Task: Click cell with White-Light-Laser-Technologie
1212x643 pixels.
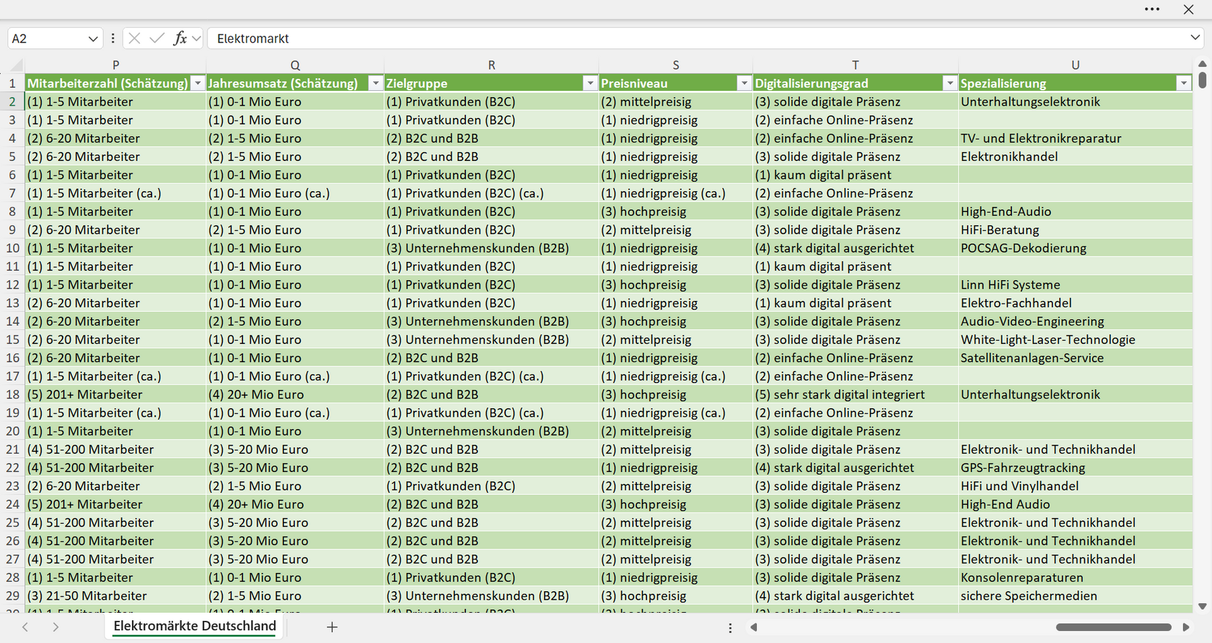Action: tap(1075, 339)
